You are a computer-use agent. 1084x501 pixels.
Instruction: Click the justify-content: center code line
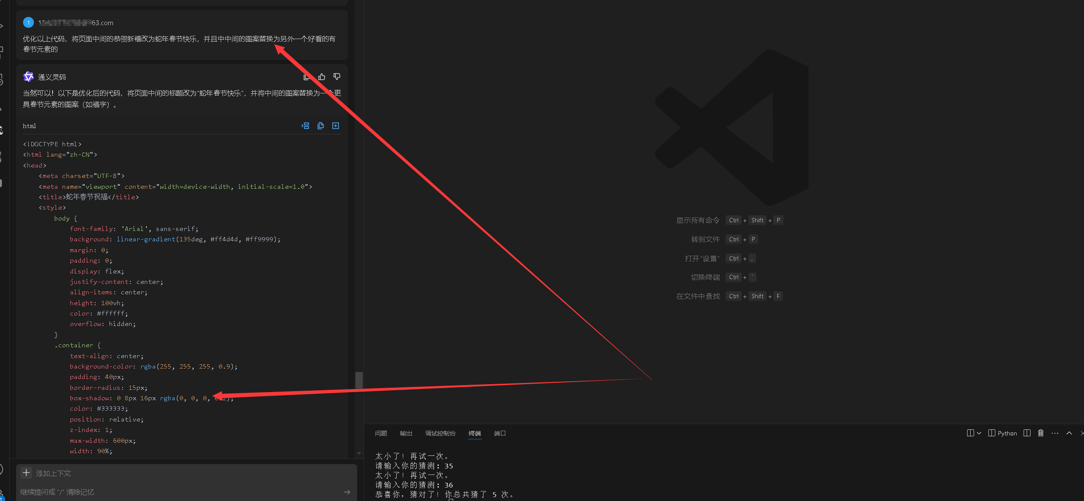(116, 282)
